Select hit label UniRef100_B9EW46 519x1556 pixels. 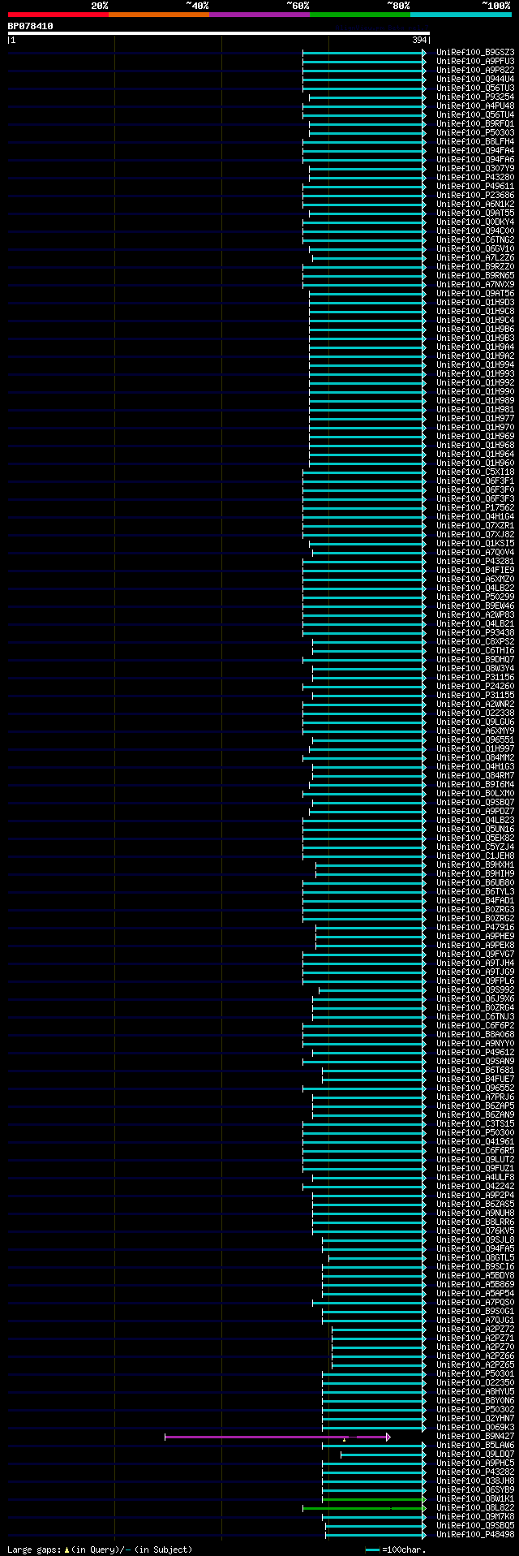pyautogui.click(x=475, y=606)
